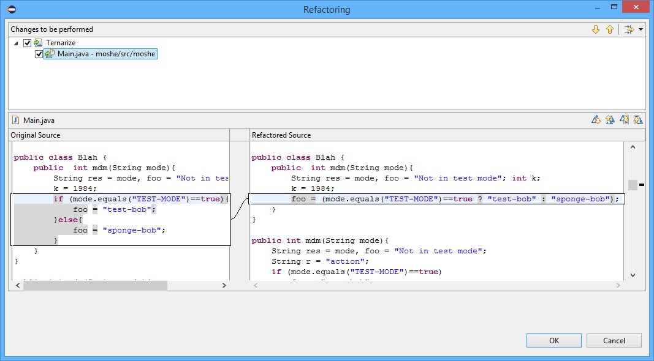This screenshot has width=654, height=361.
Task: Select Main.java - moshe/src/moshe tree item
Action: point(106,54)
